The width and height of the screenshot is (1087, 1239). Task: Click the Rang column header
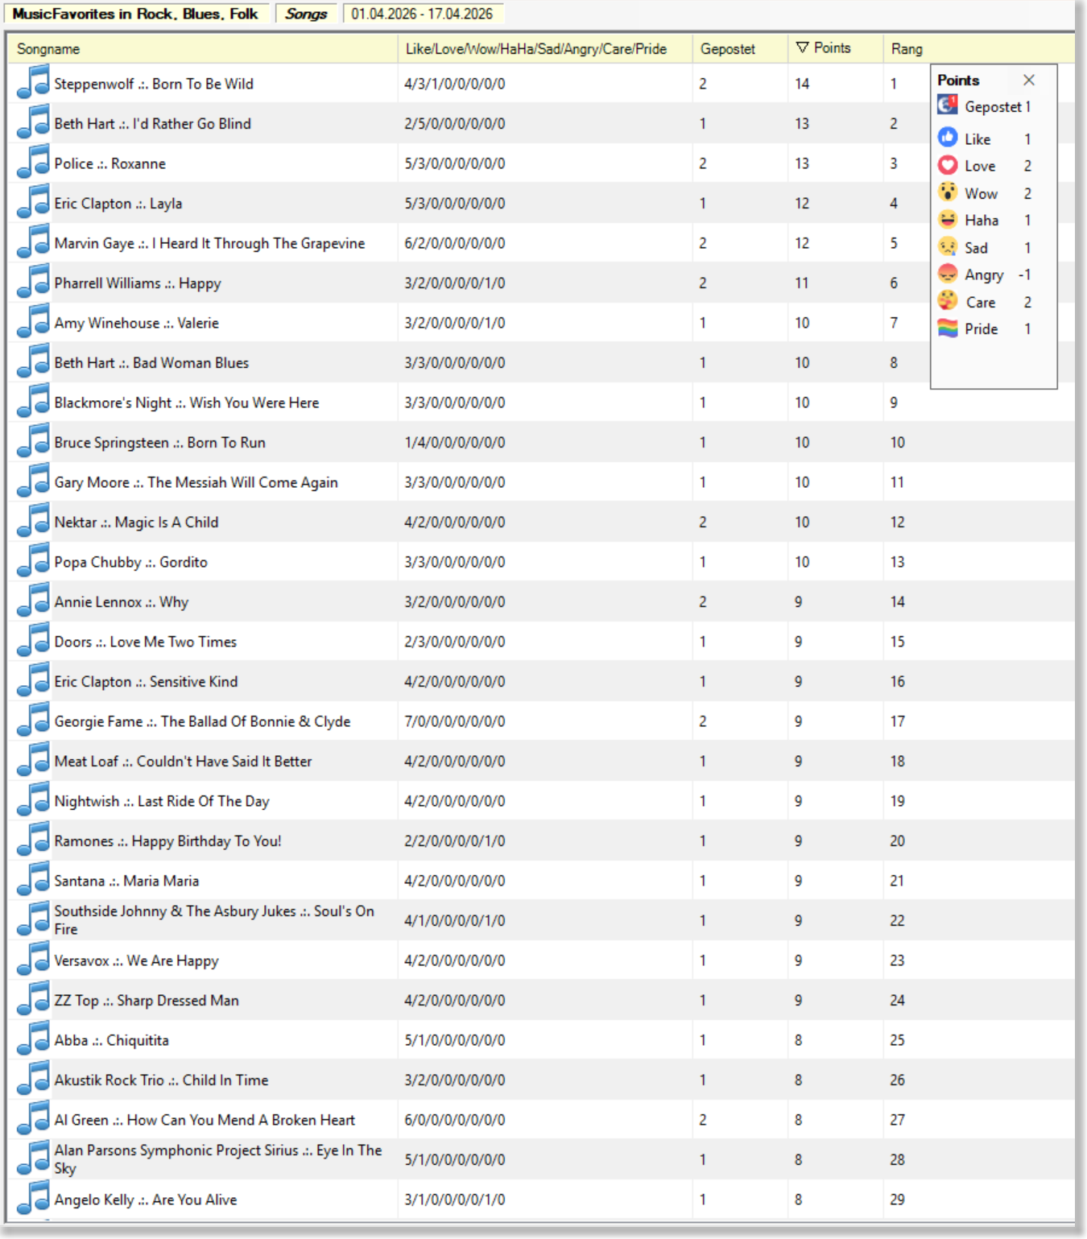907,49
